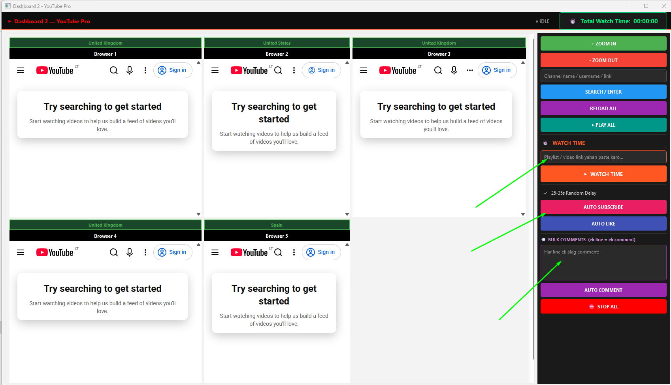Image resolution: width=671 pixels, height=385 pixels.
Task: Focus the bulk comments text area
Action: click(x=603, y=263)
